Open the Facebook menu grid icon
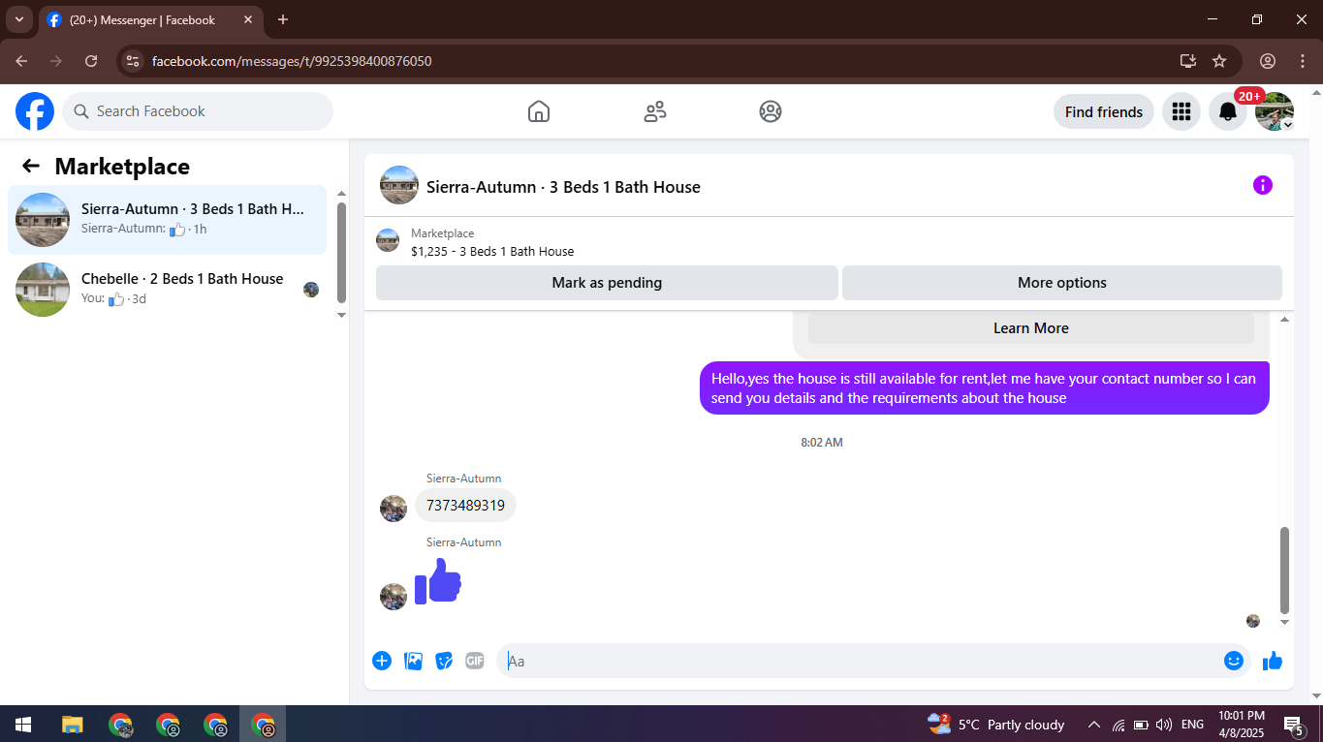 (x=1181, y=111)
